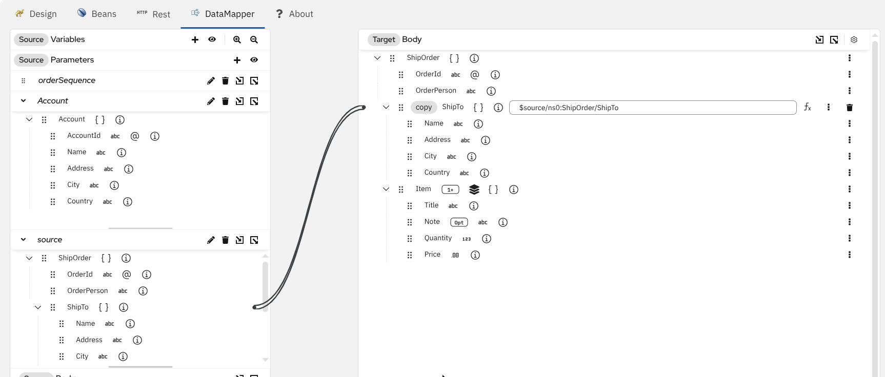Show info for Account AccountId field

[154, 136]
